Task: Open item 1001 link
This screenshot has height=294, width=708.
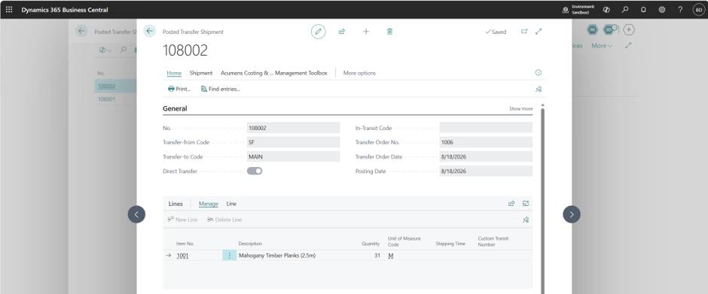Action: pyautogui.click(x=182, y=256)
